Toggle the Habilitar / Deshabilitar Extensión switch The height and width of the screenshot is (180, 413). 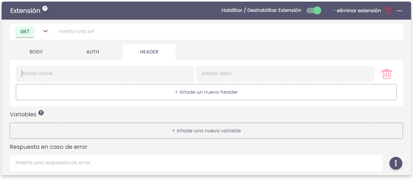coord(313,11)
